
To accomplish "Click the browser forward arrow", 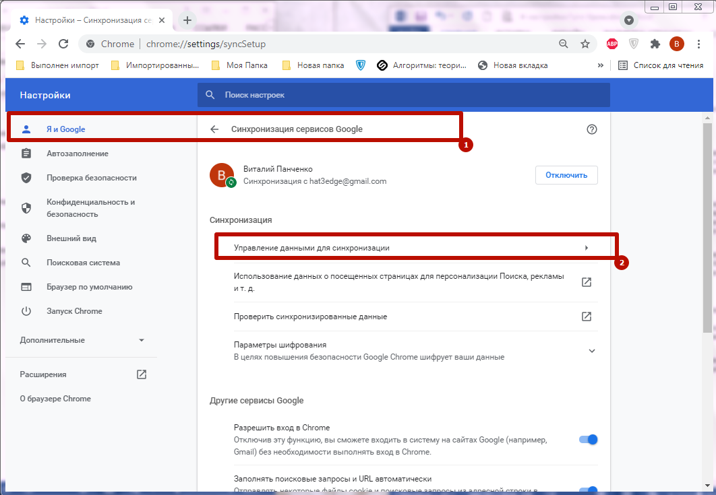I will (x=42, y=44).
